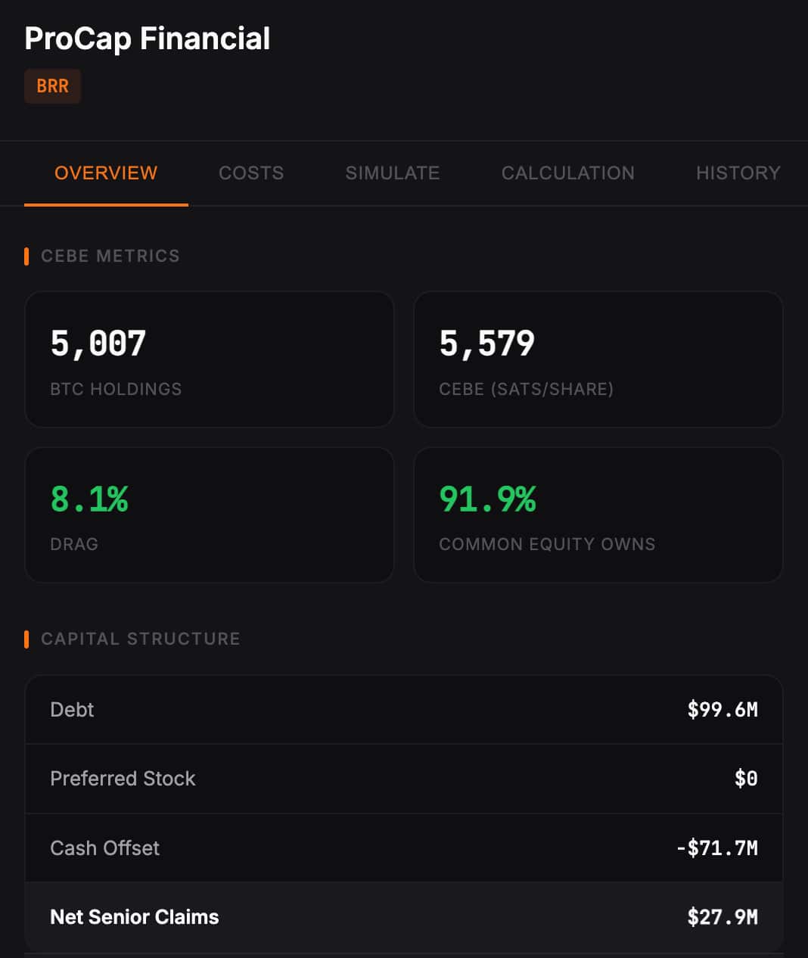808x958 pixels.
Task: Click the highlighted Net Senior Claims row
Action: pyautogui.click(x=404, y=916)
